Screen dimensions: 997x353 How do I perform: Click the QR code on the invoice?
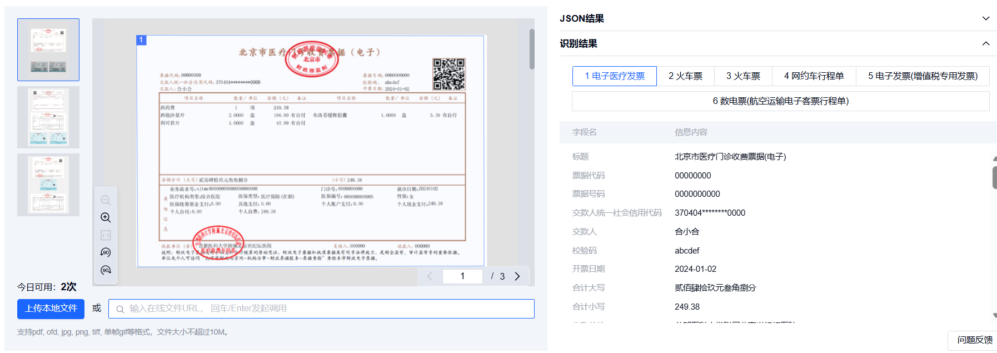(448, 74)
